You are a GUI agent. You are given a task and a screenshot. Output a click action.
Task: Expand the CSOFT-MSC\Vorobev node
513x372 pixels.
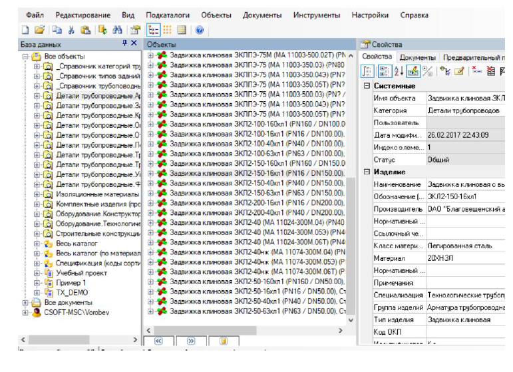[25, 313]
